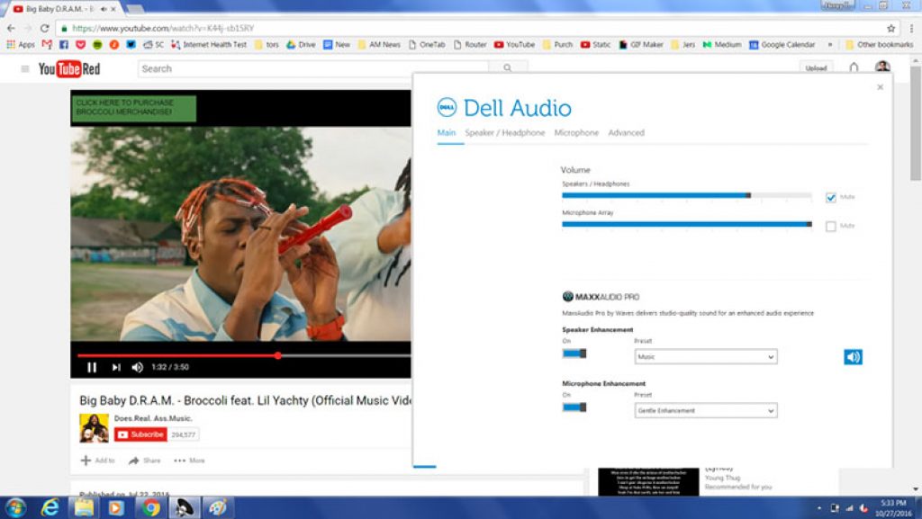922x519 pixels.
Task: Open a new Chrome tab
Action: (x=135, y=9)
